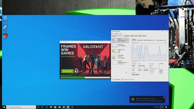Select the CPU graph thumbnail in sidebar
Image resolution: width=194 pixels, height=109 pixels.
pyautogui.click(x=115, y=40)
